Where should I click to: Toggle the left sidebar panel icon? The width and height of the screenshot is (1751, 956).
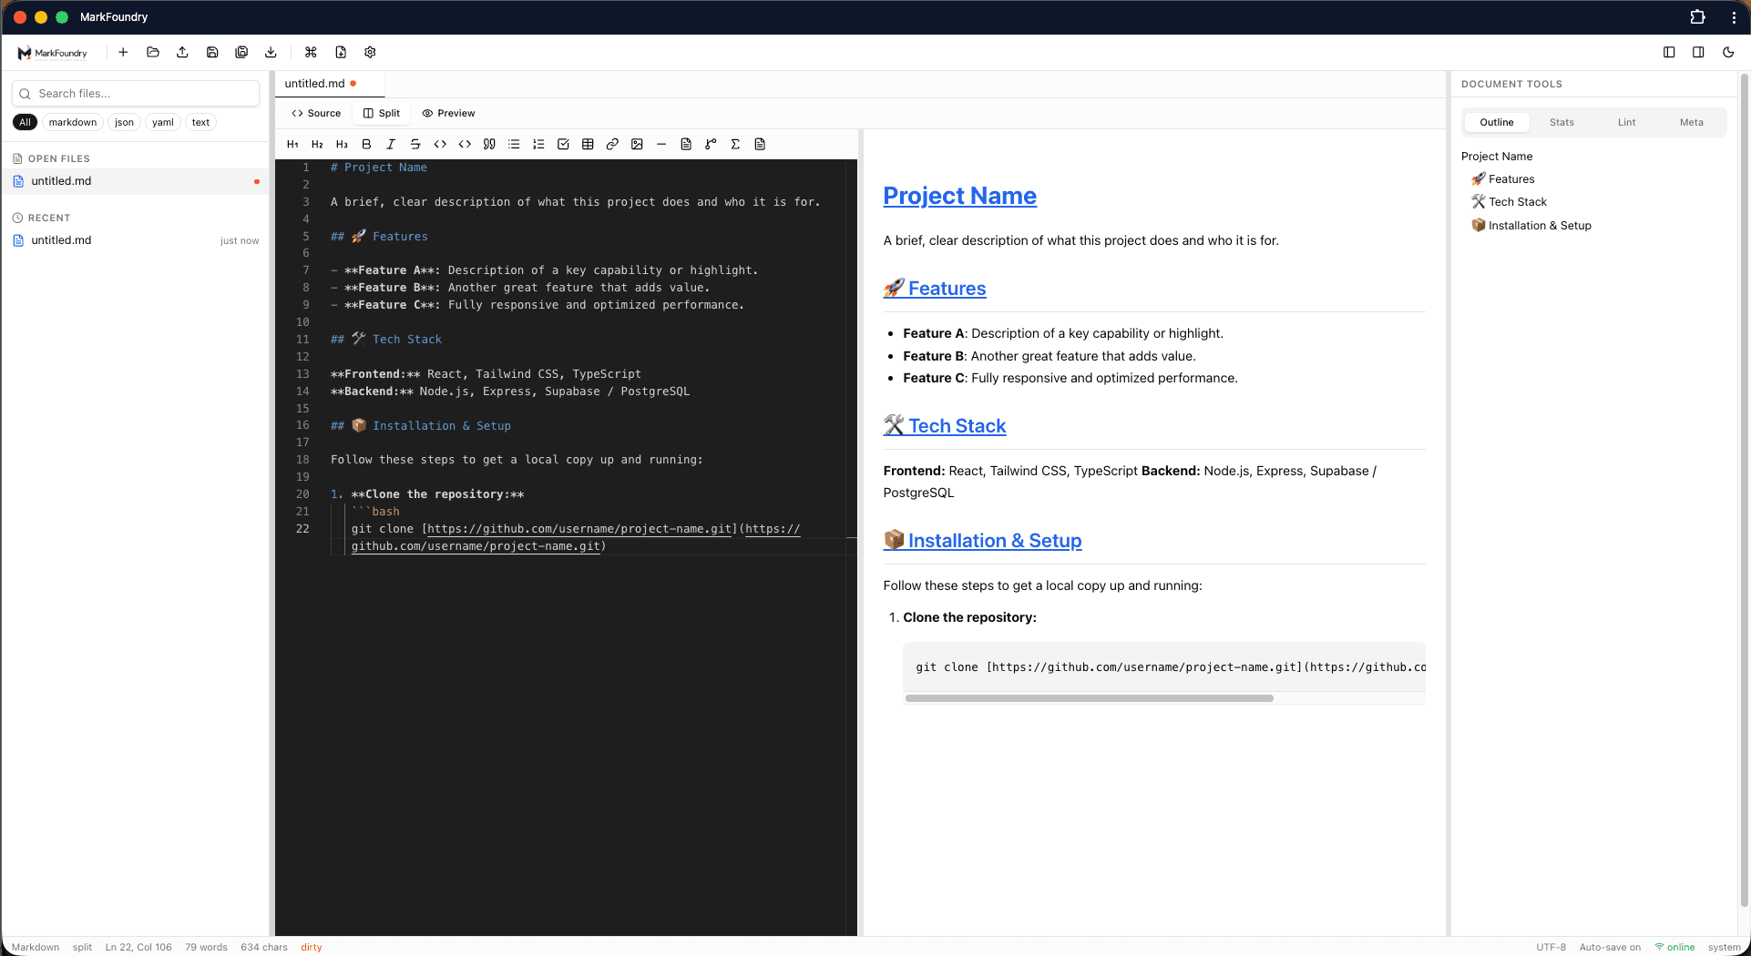coord(1669,52)
